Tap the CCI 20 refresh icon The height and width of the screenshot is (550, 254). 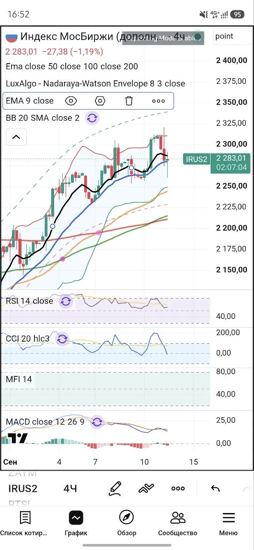point(62,339)
